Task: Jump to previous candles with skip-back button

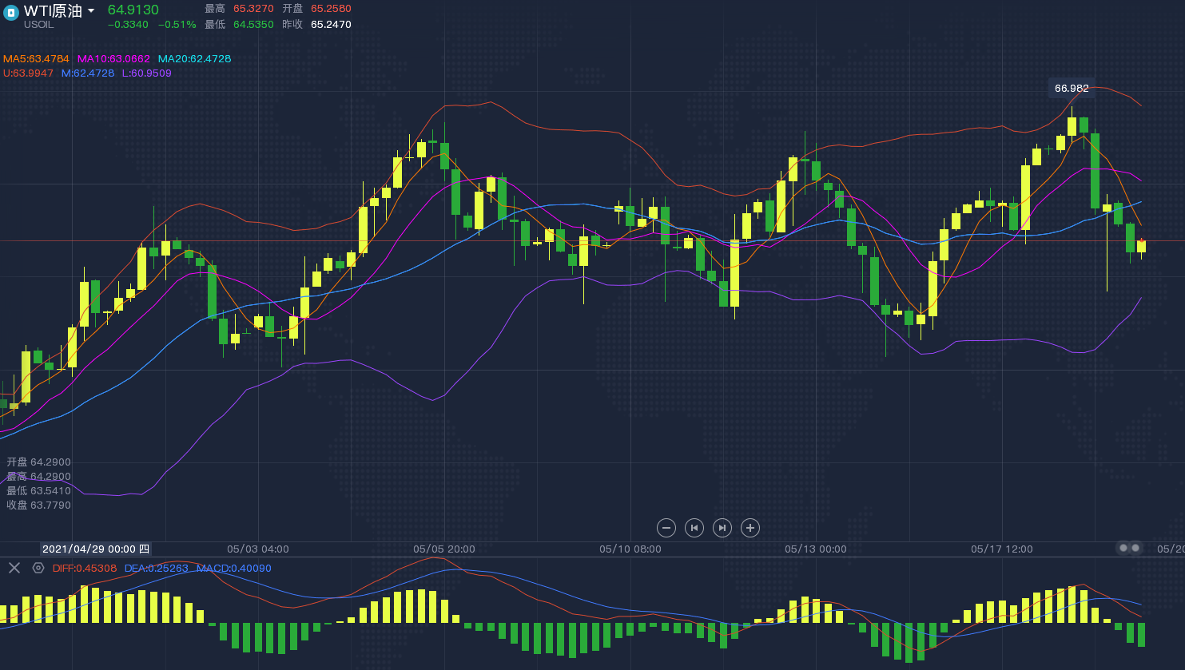Action: point(694,528)
